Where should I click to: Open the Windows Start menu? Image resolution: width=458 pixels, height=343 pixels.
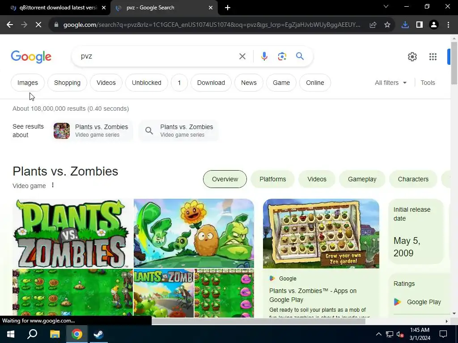11,334
